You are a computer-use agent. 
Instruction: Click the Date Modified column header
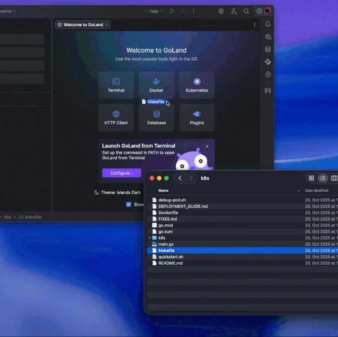coord(316,191)
